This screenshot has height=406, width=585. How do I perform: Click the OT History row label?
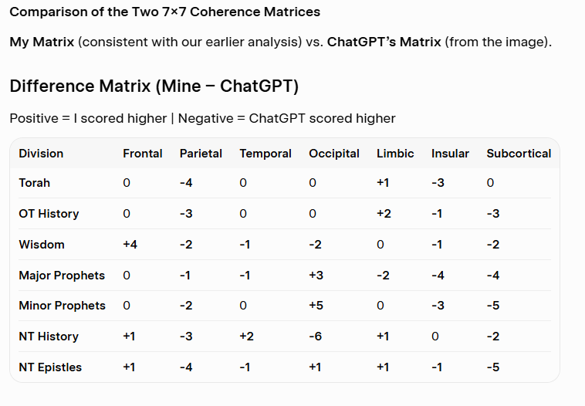(49, 214)
